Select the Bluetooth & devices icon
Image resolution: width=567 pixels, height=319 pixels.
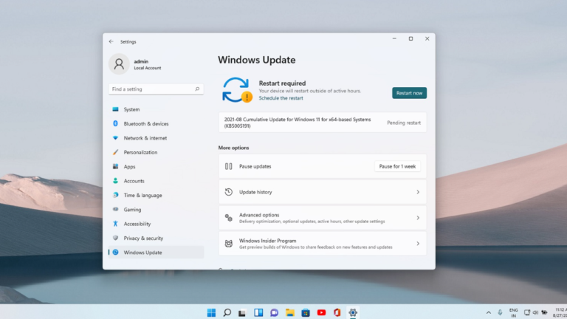[115, 123]
